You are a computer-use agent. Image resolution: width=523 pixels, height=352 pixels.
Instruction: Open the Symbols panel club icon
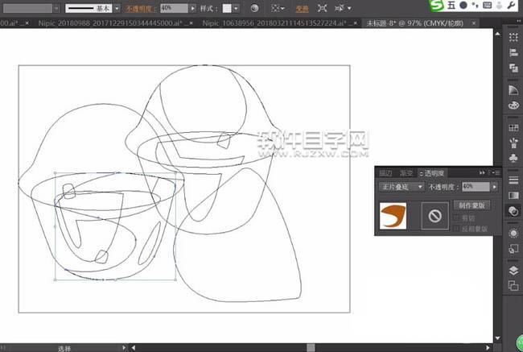tap(513, 159)
